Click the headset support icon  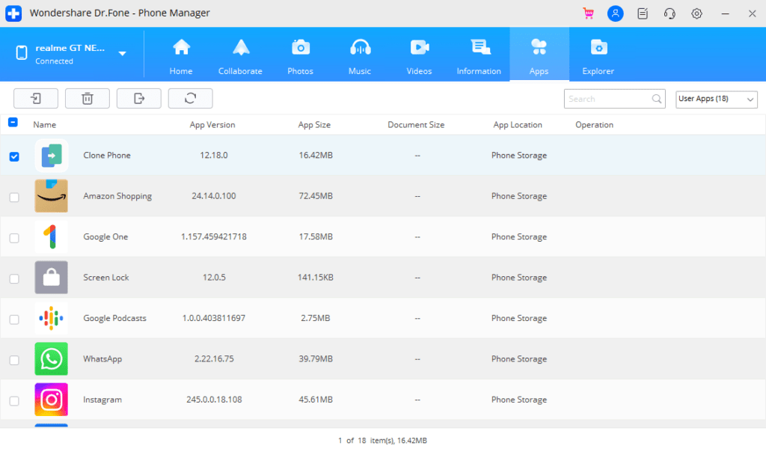coord(670,13)
